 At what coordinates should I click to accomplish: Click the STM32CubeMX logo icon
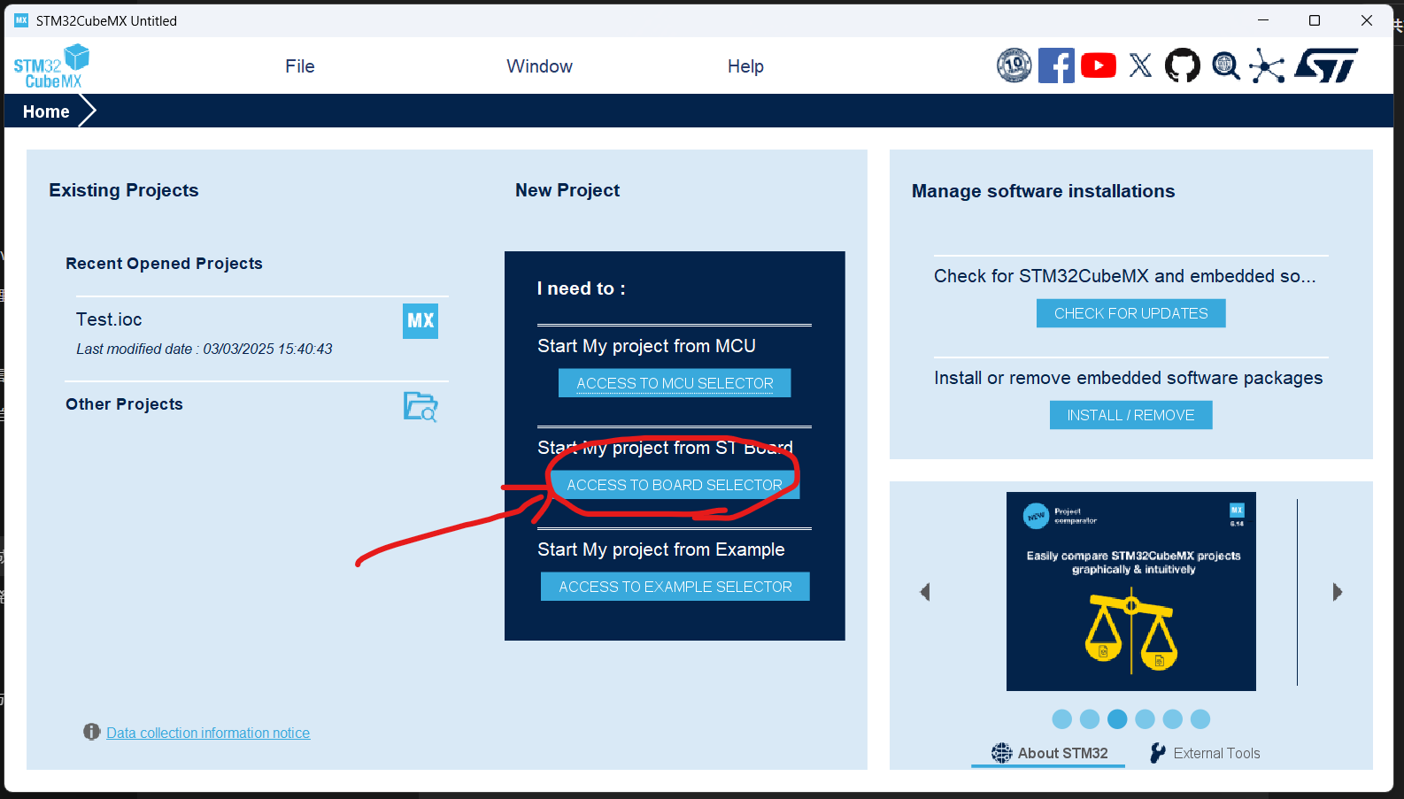(x=51, y=66)
